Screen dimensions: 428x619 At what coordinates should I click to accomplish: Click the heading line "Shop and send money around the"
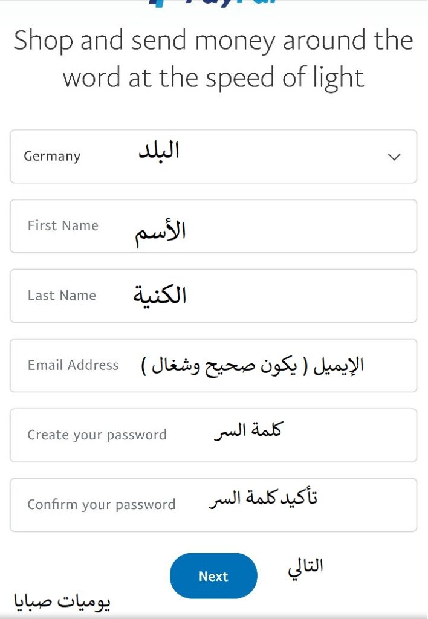(213, 41)
